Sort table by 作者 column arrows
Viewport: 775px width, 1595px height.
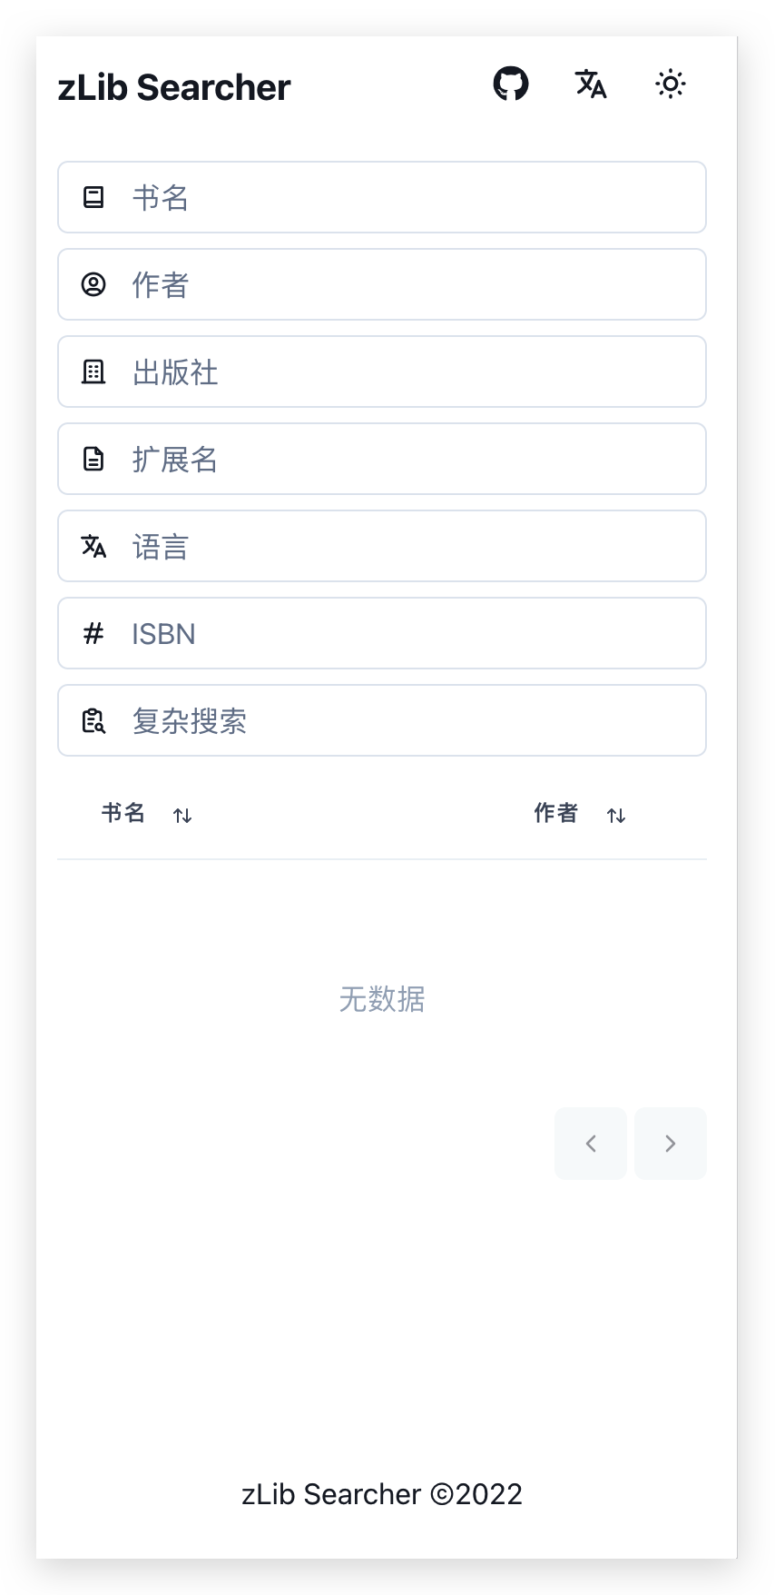[x=616, y=815]
